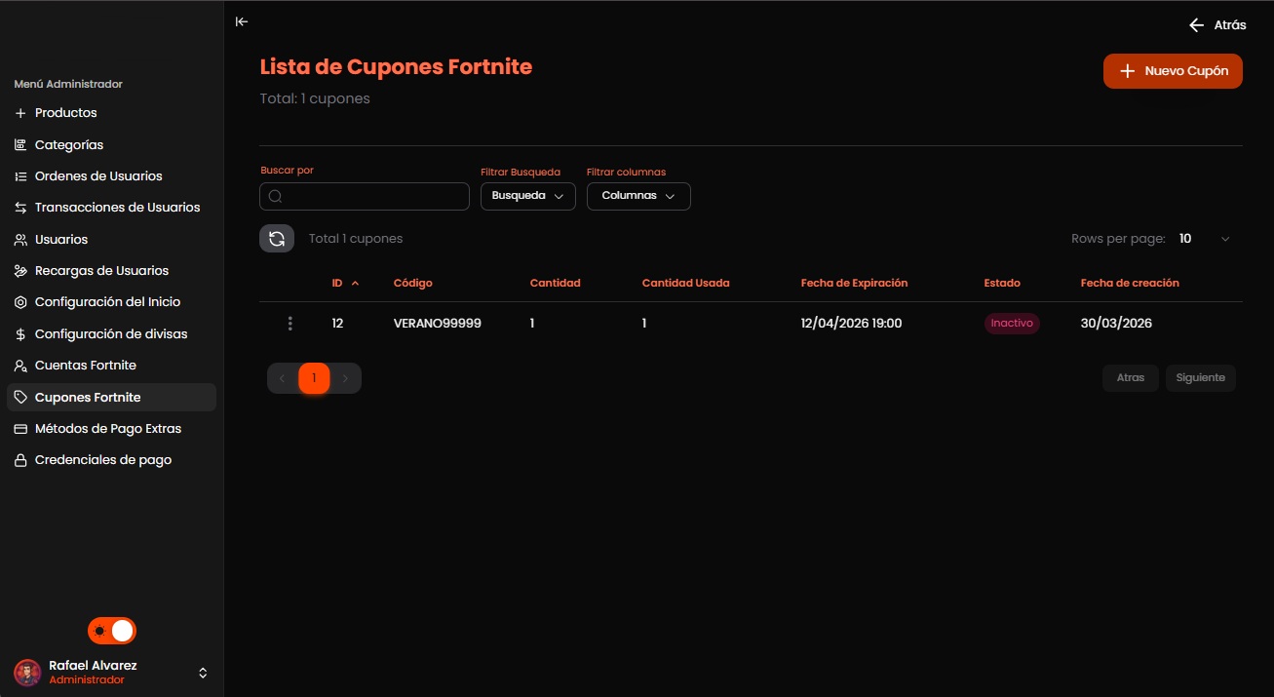This screenshot has width=1274, height=697.
Task: Open the Columnas filter dropdown
Action: pos(638,196)
